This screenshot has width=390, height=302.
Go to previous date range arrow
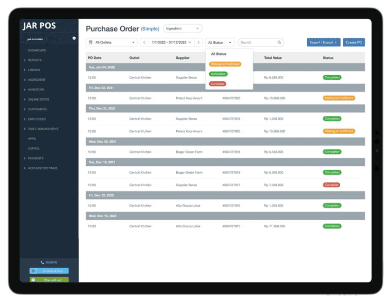point(144,43)
